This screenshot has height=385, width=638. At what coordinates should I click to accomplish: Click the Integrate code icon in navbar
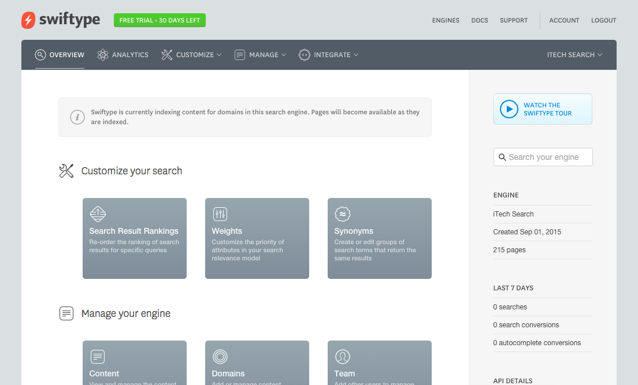(x=305, y=55)
